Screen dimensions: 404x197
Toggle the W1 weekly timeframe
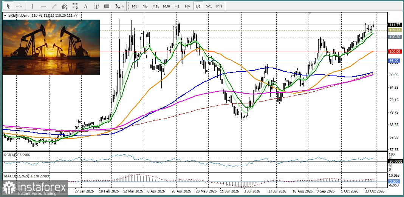coord(209,6)
